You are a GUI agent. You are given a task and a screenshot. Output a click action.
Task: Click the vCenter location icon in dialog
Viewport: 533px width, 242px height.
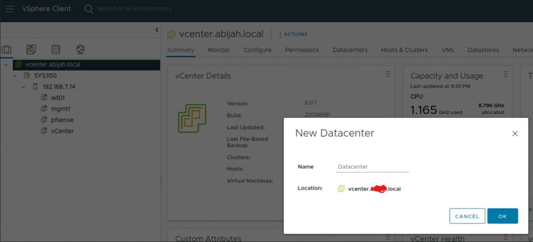(341, 189)
